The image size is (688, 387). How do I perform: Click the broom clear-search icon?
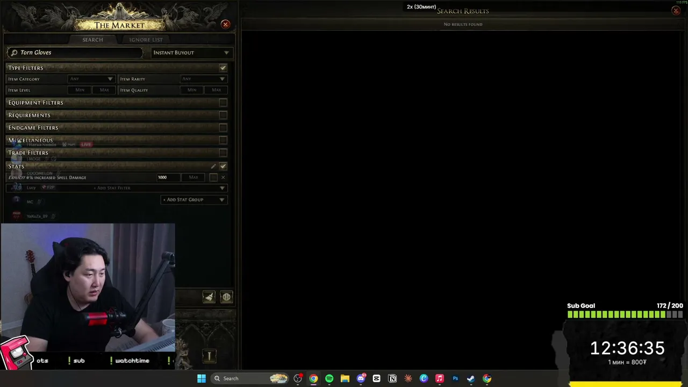(x=209, y=297)
